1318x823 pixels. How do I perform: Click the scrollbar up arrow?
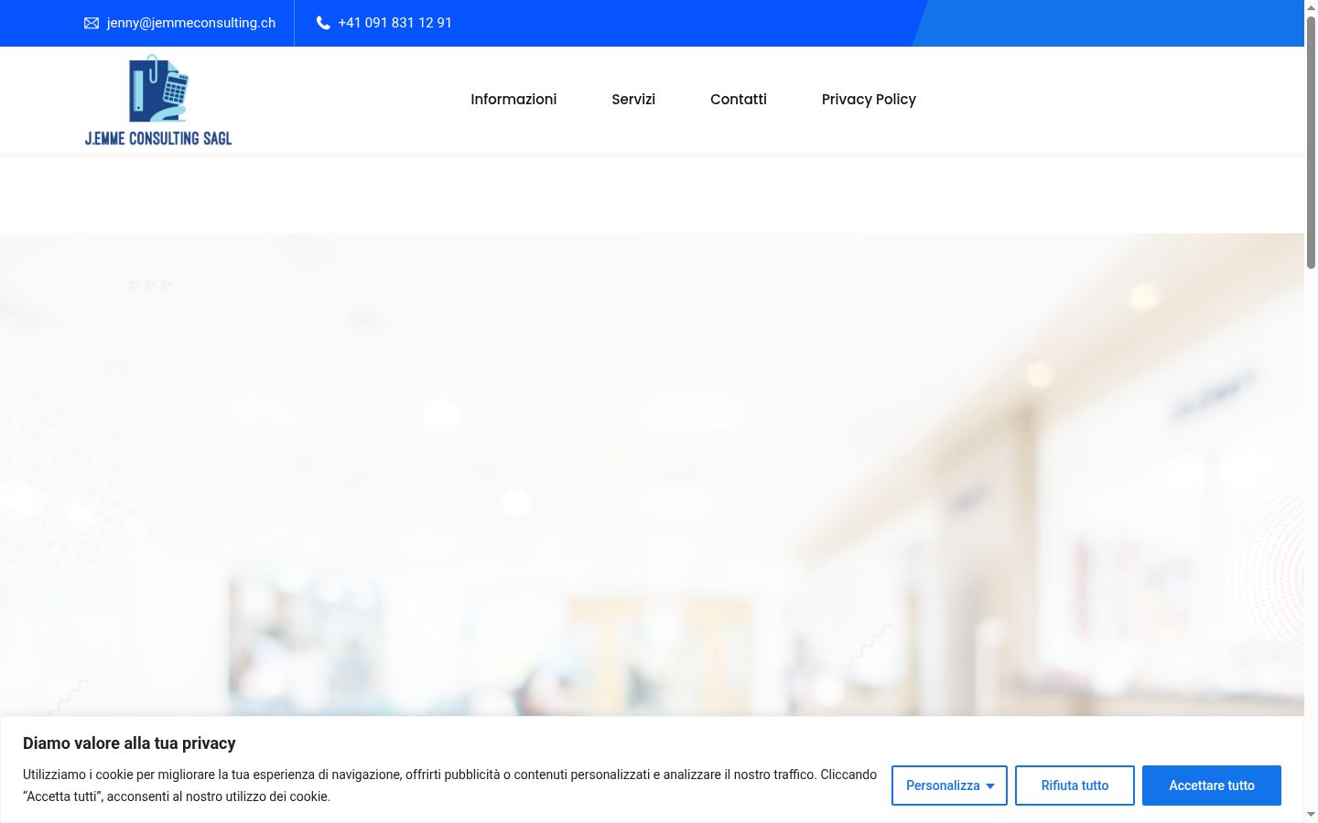tap(1311, 7)
